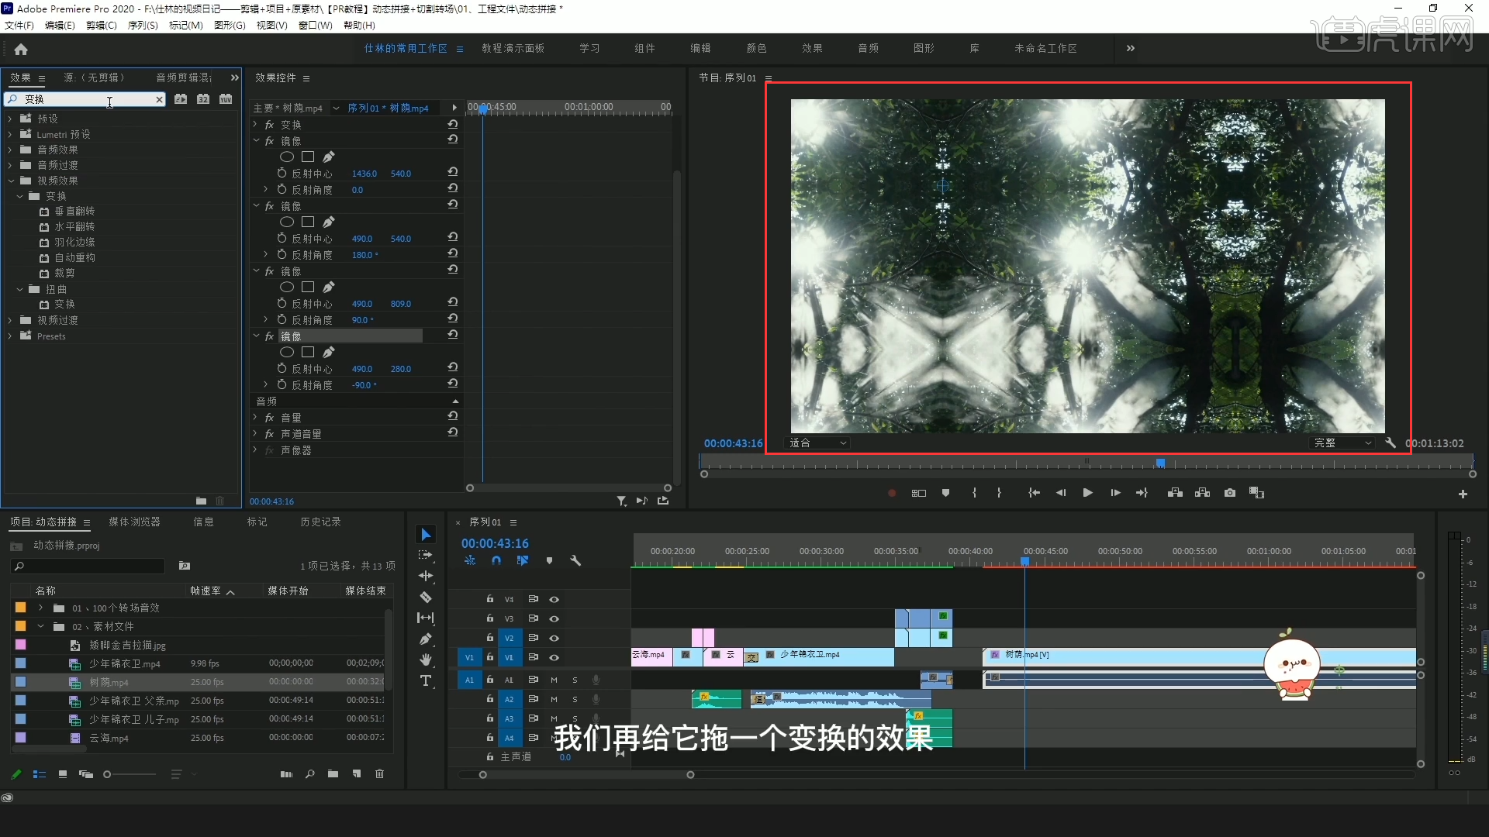The height and width of the screenshot is (837, 1489).
Task: Toggle lock on V3 track
Action: point(490,618)
